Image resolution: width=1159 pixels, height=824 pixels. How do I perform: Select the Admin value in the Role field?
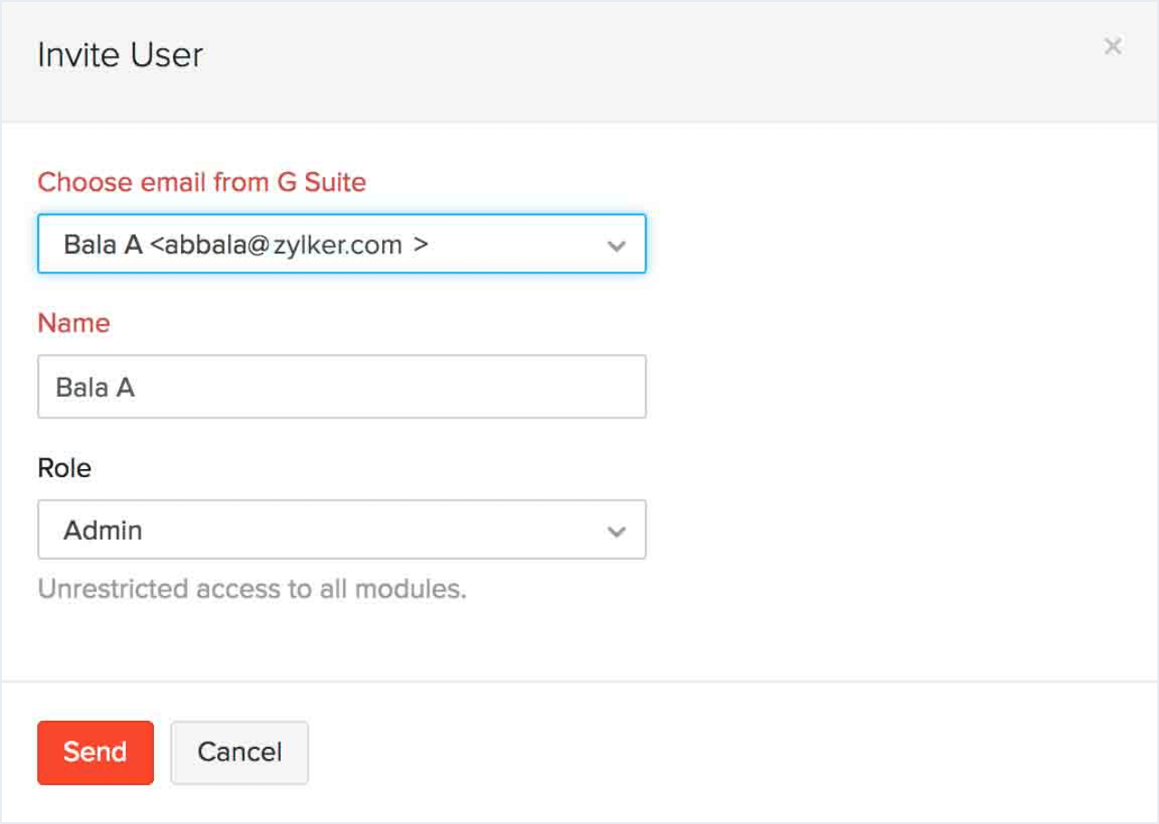point(103,530)
